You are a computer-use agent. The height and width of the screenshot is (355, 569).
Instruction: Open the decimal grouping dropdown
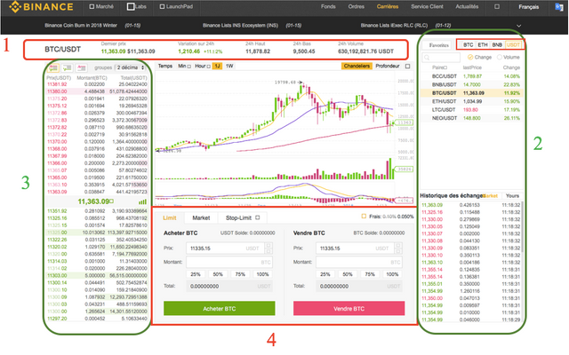[x=131, y=67]
